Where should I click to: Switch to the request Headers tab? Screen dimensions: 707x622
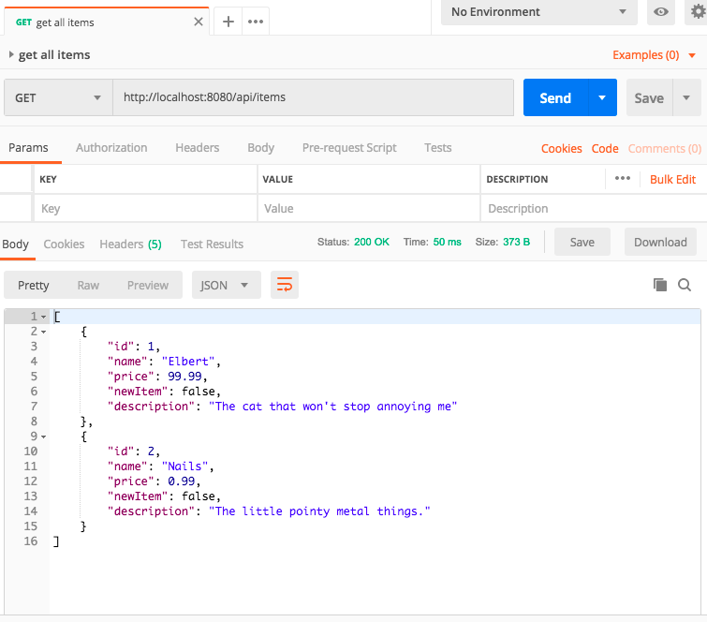click(197, 148)
